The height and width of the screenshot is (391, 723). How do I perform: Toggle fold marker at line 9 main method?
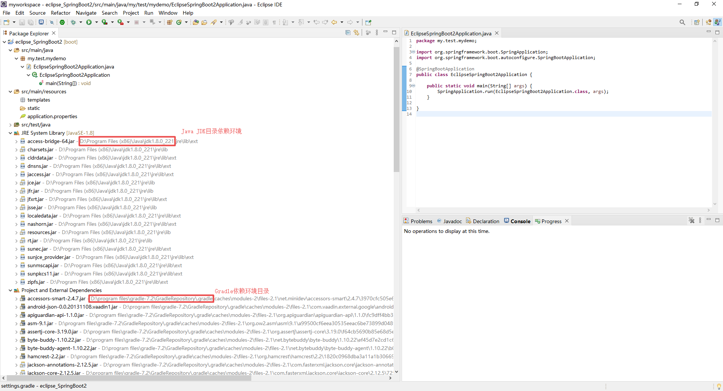tap(413, 86)
